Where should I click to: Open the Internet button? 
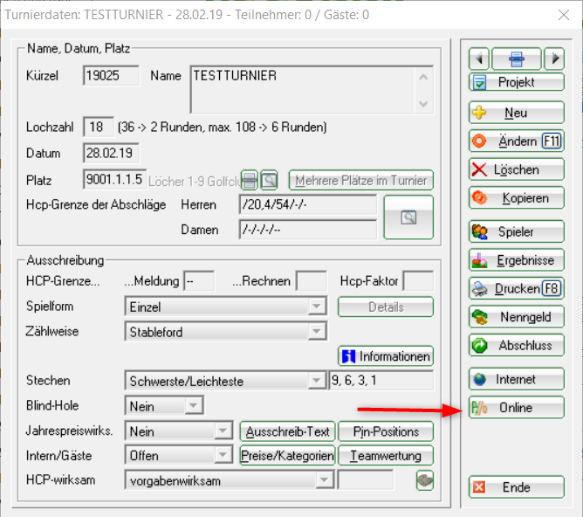coord(517,379)
